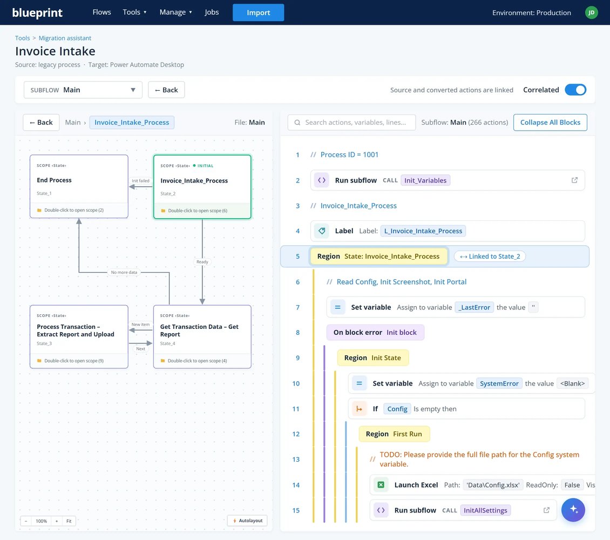Image resolution: width=610 pixels, height=540 pixels.
Task: Click the Back button in diagram panel
Action: (x=41, y=122)
